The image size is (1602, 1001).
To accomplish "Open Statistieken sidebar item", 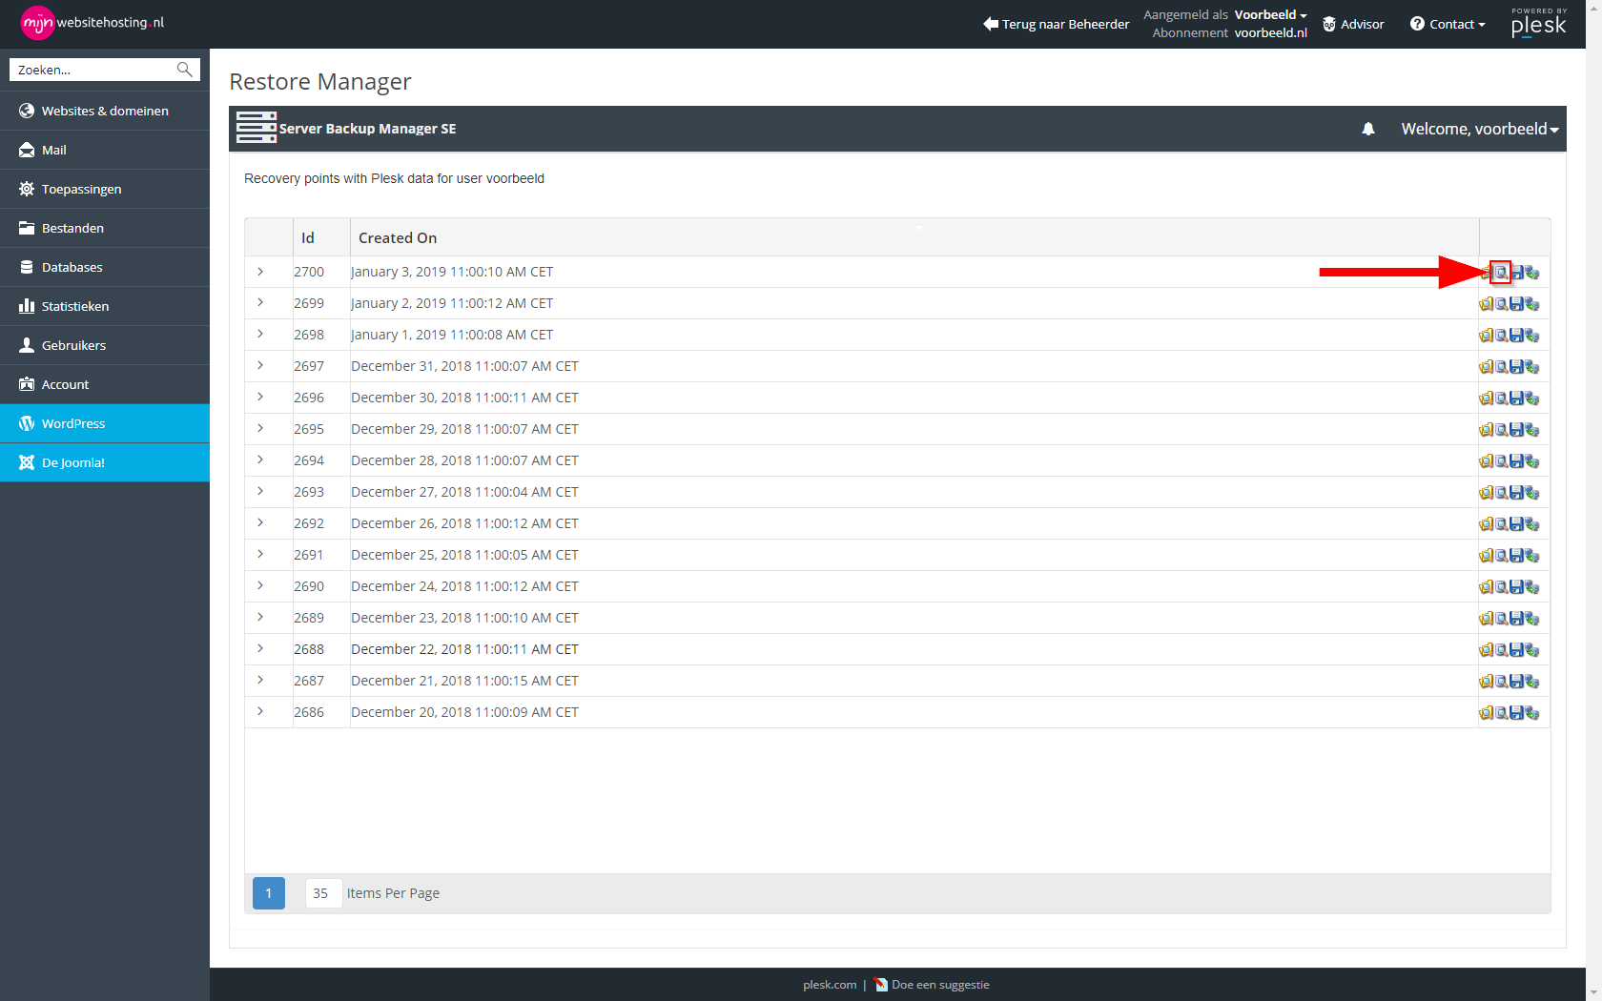I will [x=105, y=306].
